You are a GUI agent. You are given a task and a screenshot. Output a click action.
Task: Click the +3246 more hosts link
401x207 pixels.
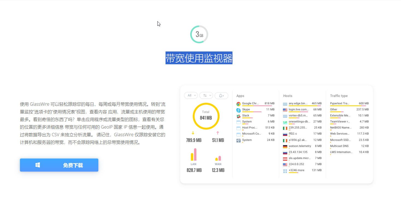296,170
